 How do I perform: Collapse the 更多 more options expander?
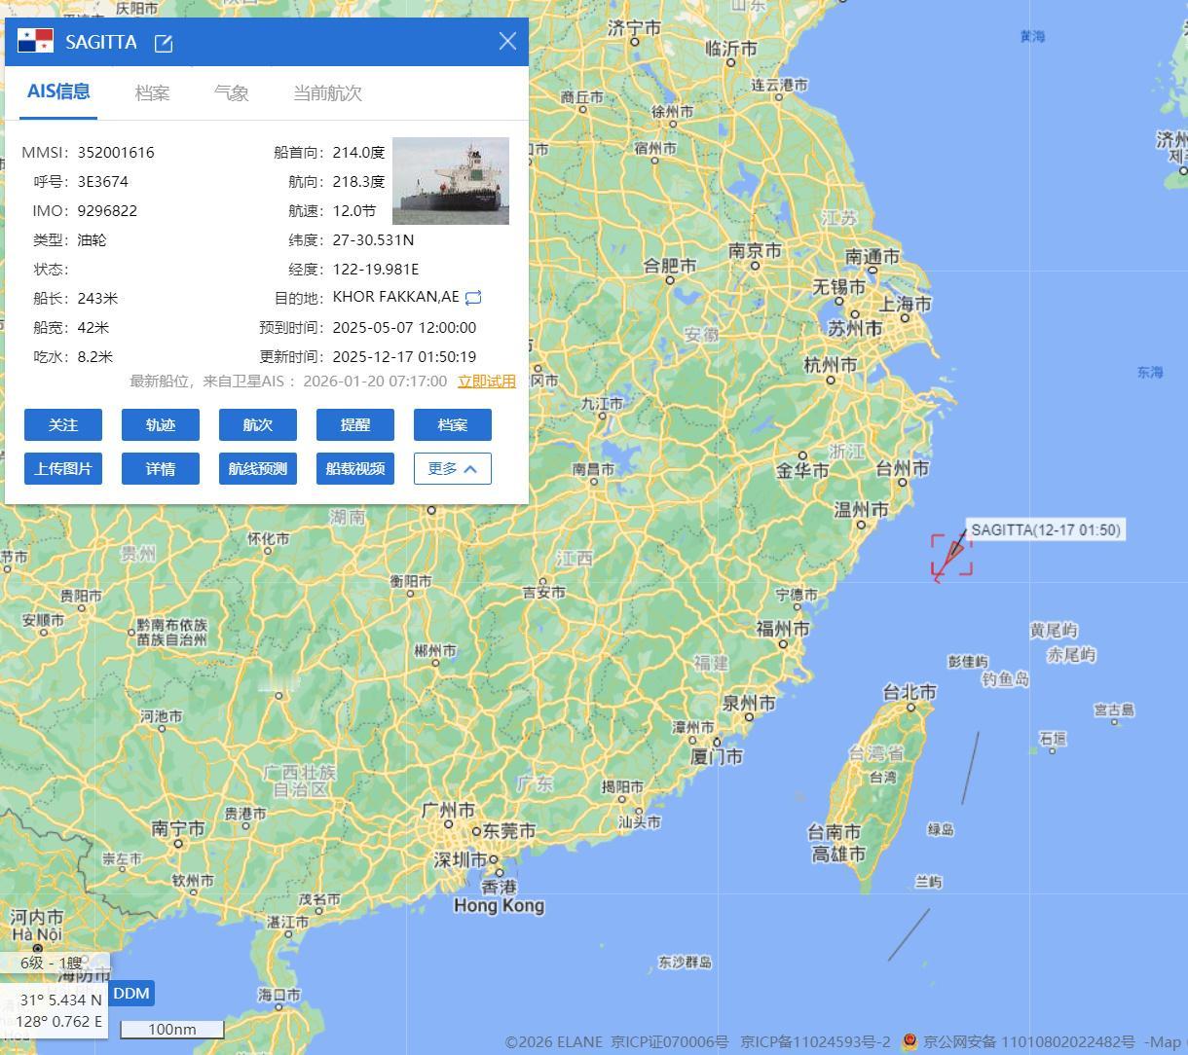[453, 468]
